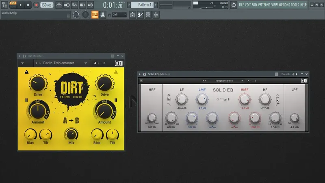Toggle typing keyboard to piano icon
The height and width of the screenshot is (183, 325).
[x=95, y=15]
